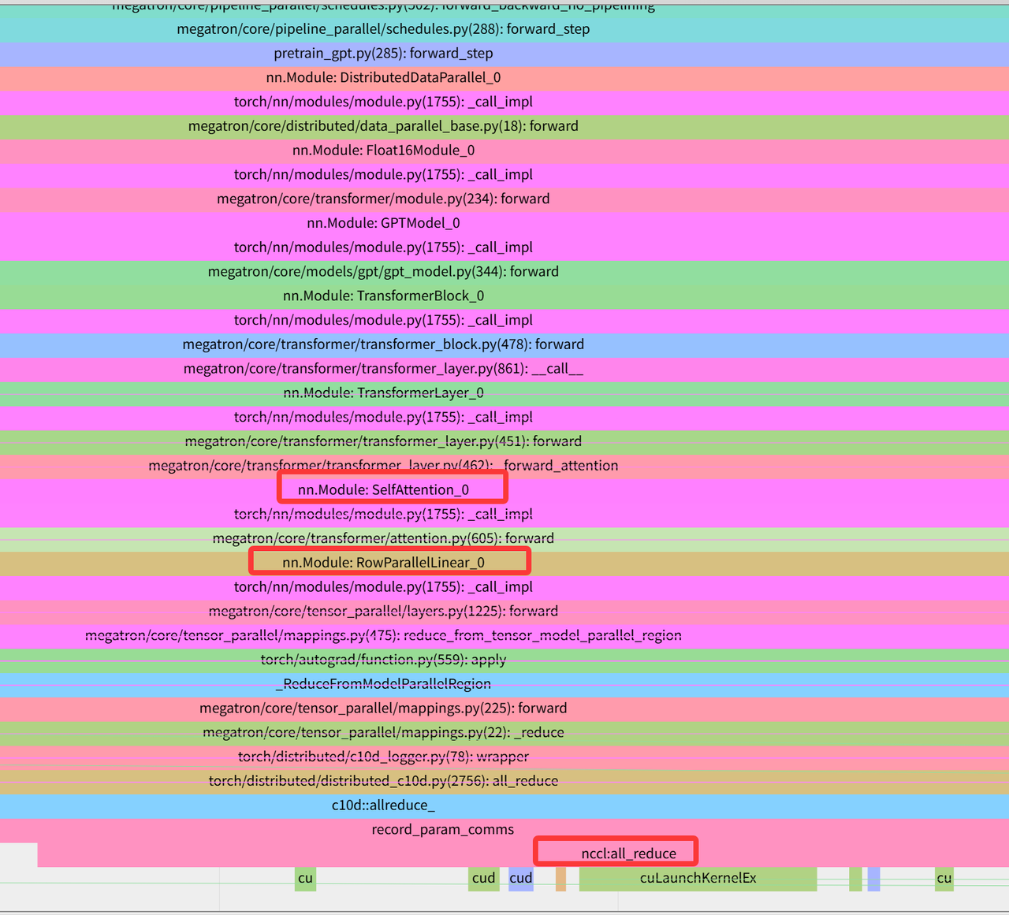Select the blue "cud" block in bottom row
Image resolution: width=1009 pixels, height=915 pixels.
point(520,878)
